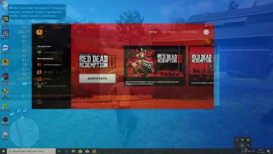Open the Arthur Morgan shotgun news card
Image resolution: width=273 pixels, height=154 pixels.
[x=154, y=66]
